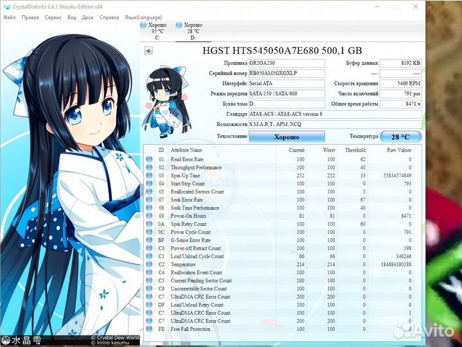Select the Free Fall Protection attribute name
Screen dimensions: 462x347
(190, 329)
